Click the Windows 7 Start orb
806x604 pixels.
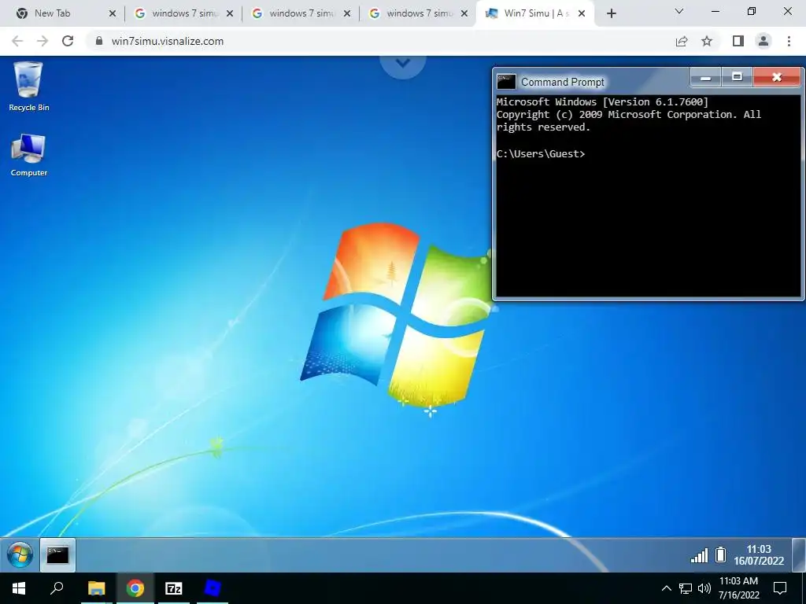20,554
